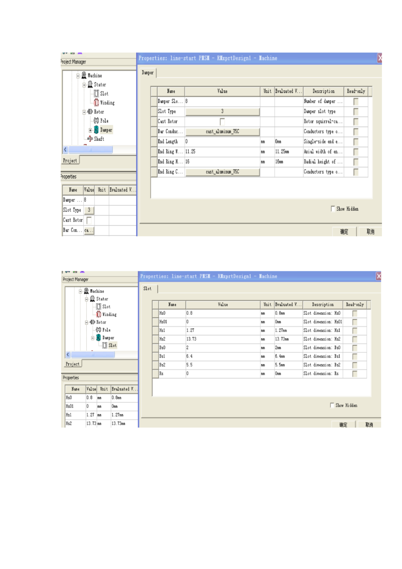Screen dimensions: 402x569
Task: Click the lower tree horizontal scrollbar thumb
Action: click(x=93, y=354)
